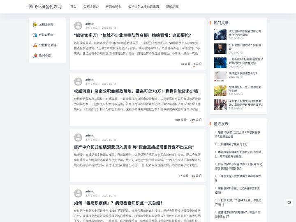Screen dimensions: 296x222
Task: Open the 公积金代办 top navigation item
Action: (x=91, y=7)
